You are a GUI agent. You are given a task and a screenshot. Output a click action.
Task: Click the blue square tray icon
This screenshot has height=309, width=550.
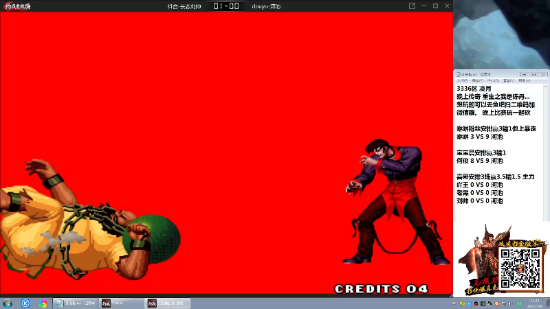point(469,304)
